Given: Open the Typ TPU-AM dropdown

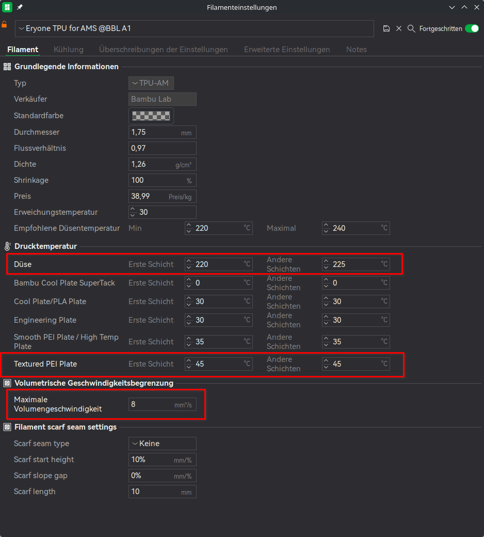Looking at the screenshot, I should click(x=151, y=83).
